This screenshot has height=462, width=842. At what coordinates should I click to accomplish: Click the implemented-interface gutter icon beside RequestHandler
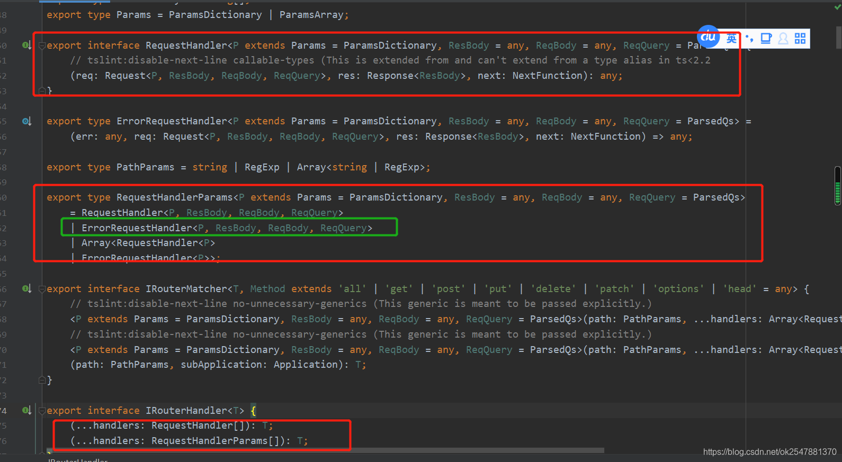tap(26, 46)
